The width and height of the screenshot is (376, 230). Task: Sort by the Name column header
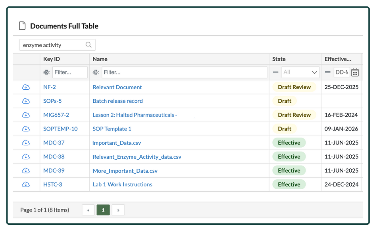coord(100,59)
